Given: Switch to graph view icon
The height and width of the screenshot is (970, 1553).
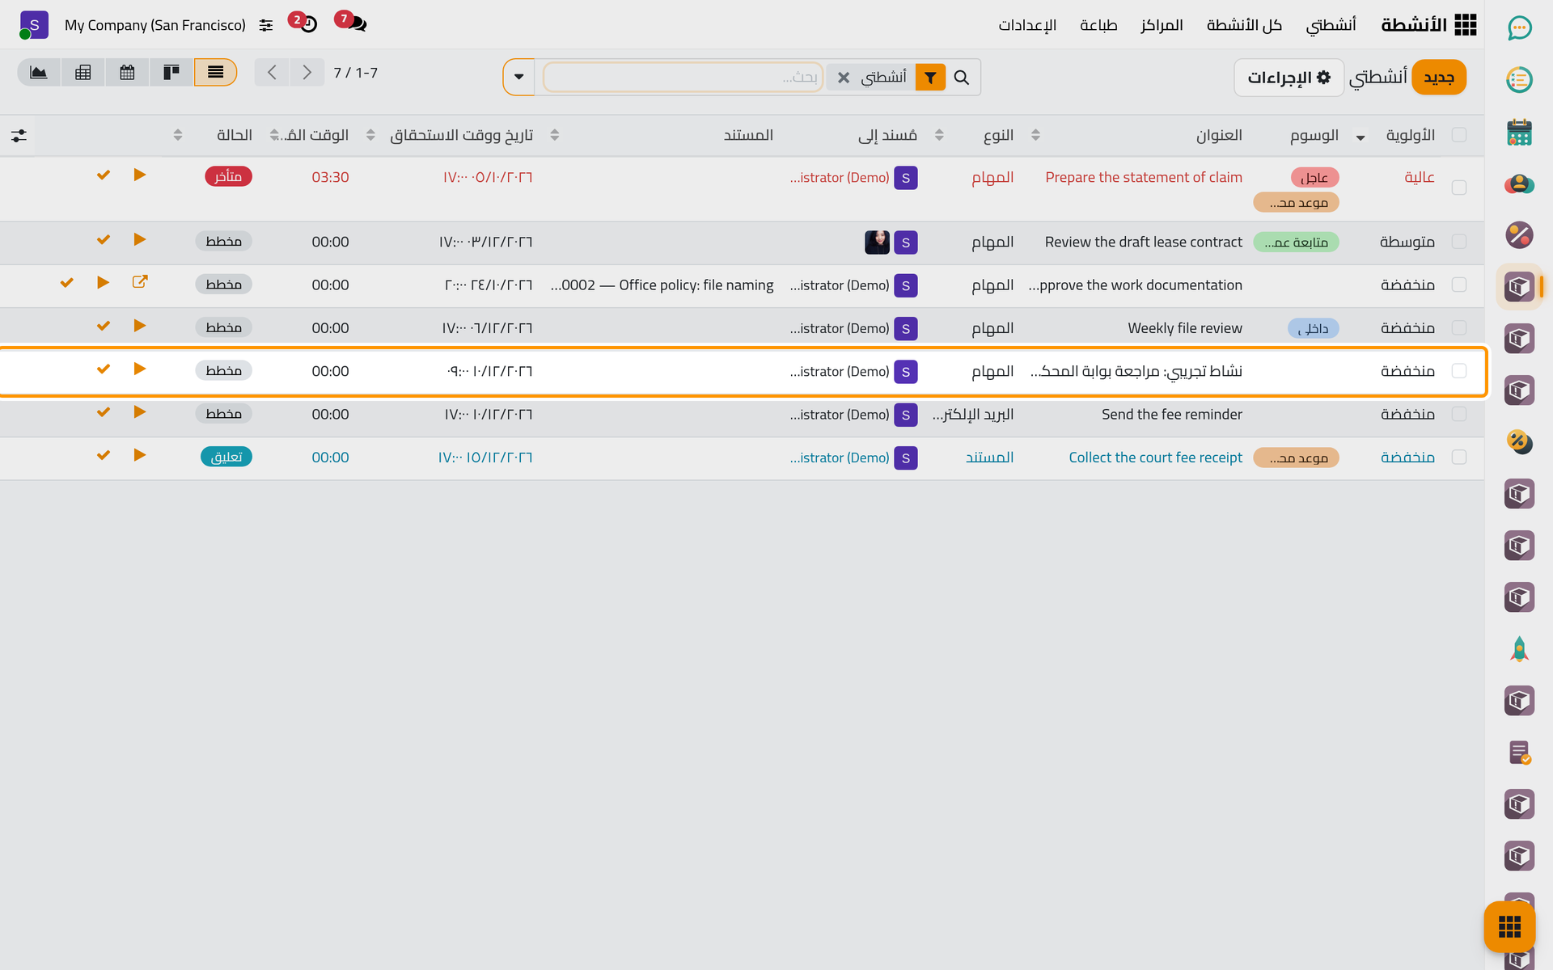Looking at the screenshot, I should pyautogui.click(x=39, y=73).
